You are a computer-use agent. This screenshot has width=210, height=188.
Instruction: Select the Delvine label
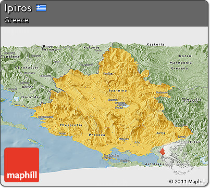pos(28,87)
